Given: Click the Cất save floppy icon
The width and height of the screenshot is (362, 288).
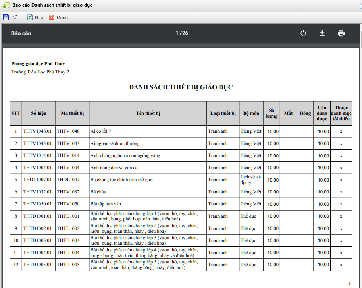Looking at the screenshot, I should [6, 17].
